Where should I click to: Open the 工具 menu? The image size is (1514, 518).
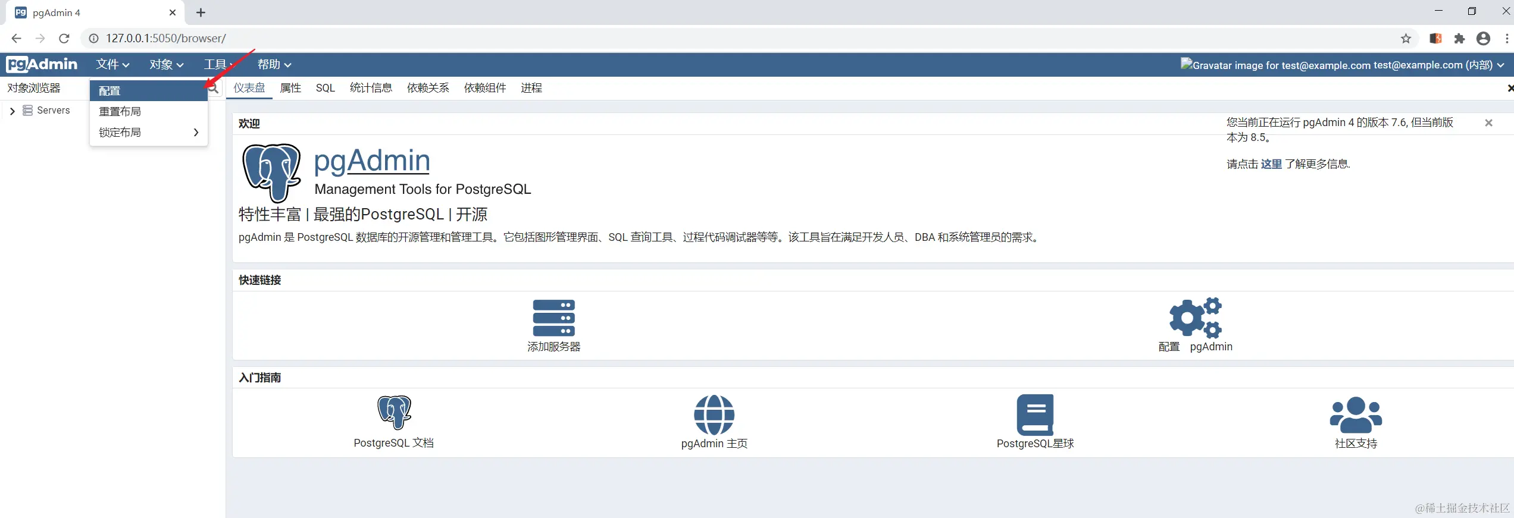click(218, 64)
